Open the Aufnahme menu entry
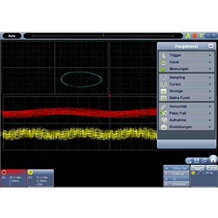This screenshot has width=218, height=218. click(187, 120)
